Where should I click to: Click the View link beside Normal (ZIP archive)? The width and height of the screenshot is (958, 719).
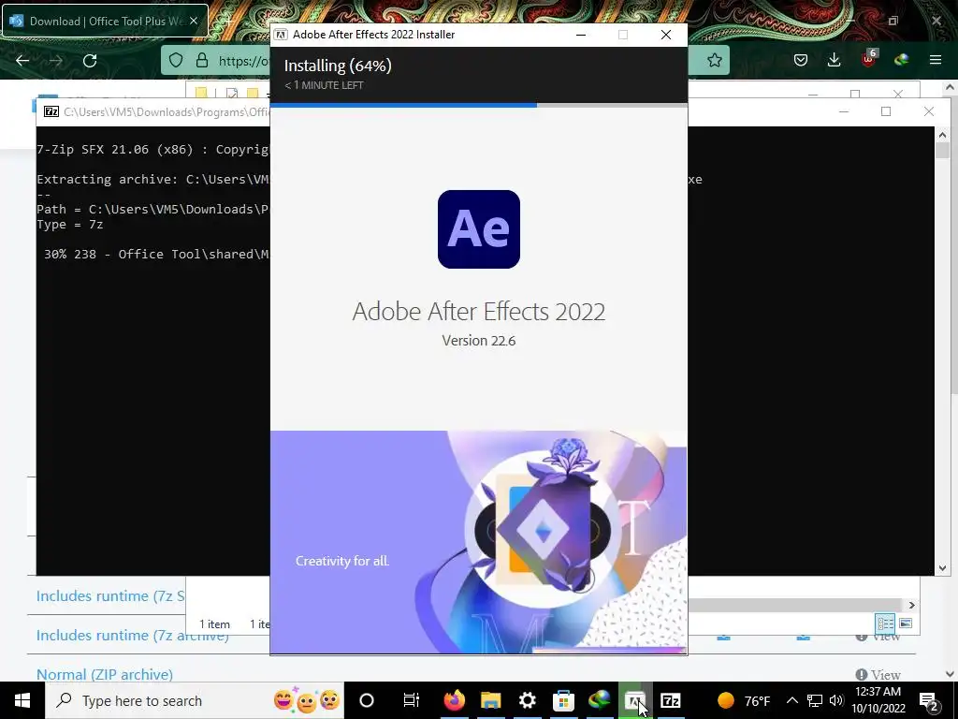coord(878,674)
